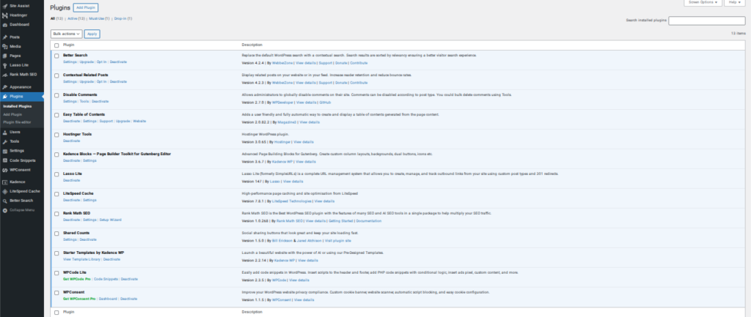Click the Plugins plug icon
The image size is (751, 317).
[x=5, y=97]
